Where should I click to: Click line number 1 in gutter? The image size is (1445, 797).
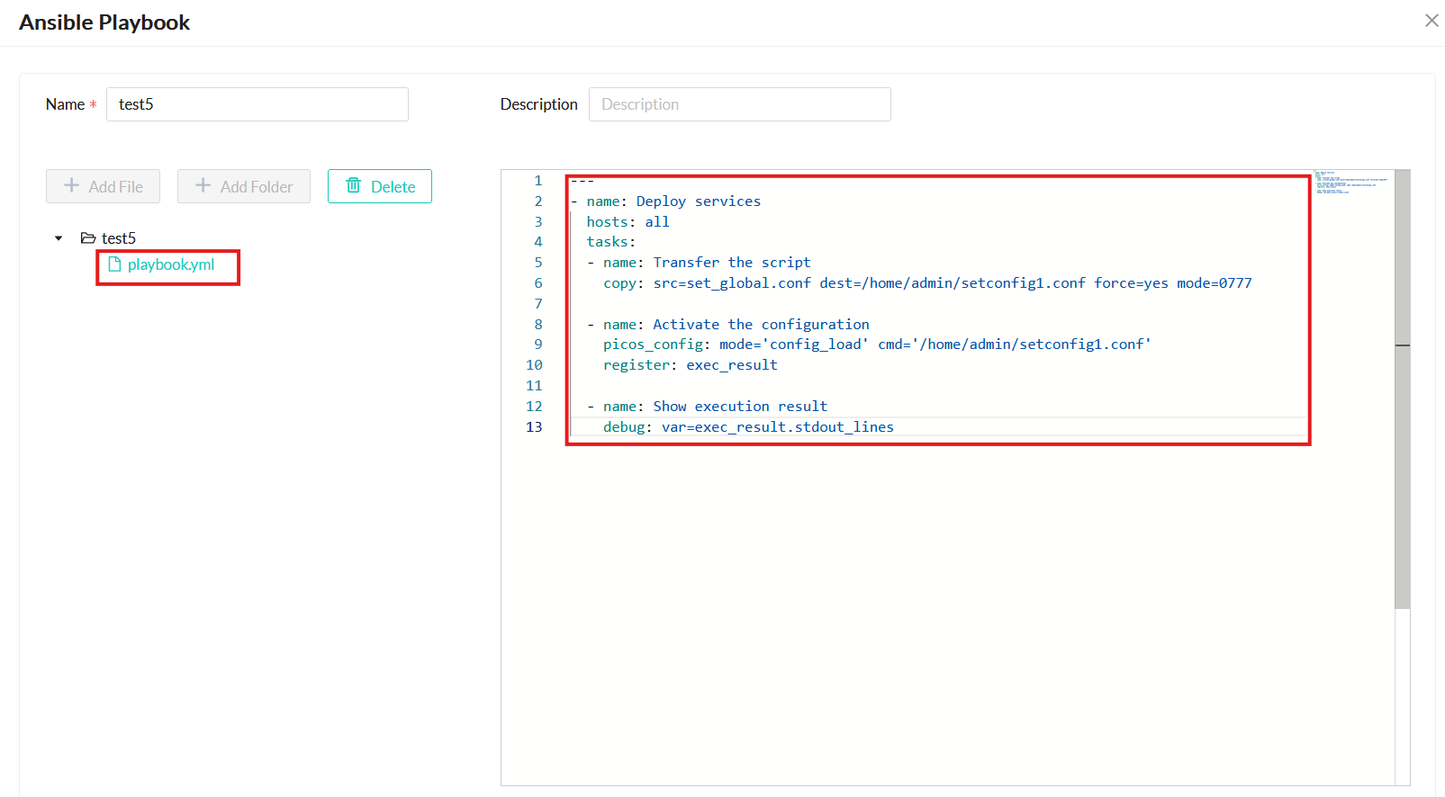click(538, 181)
